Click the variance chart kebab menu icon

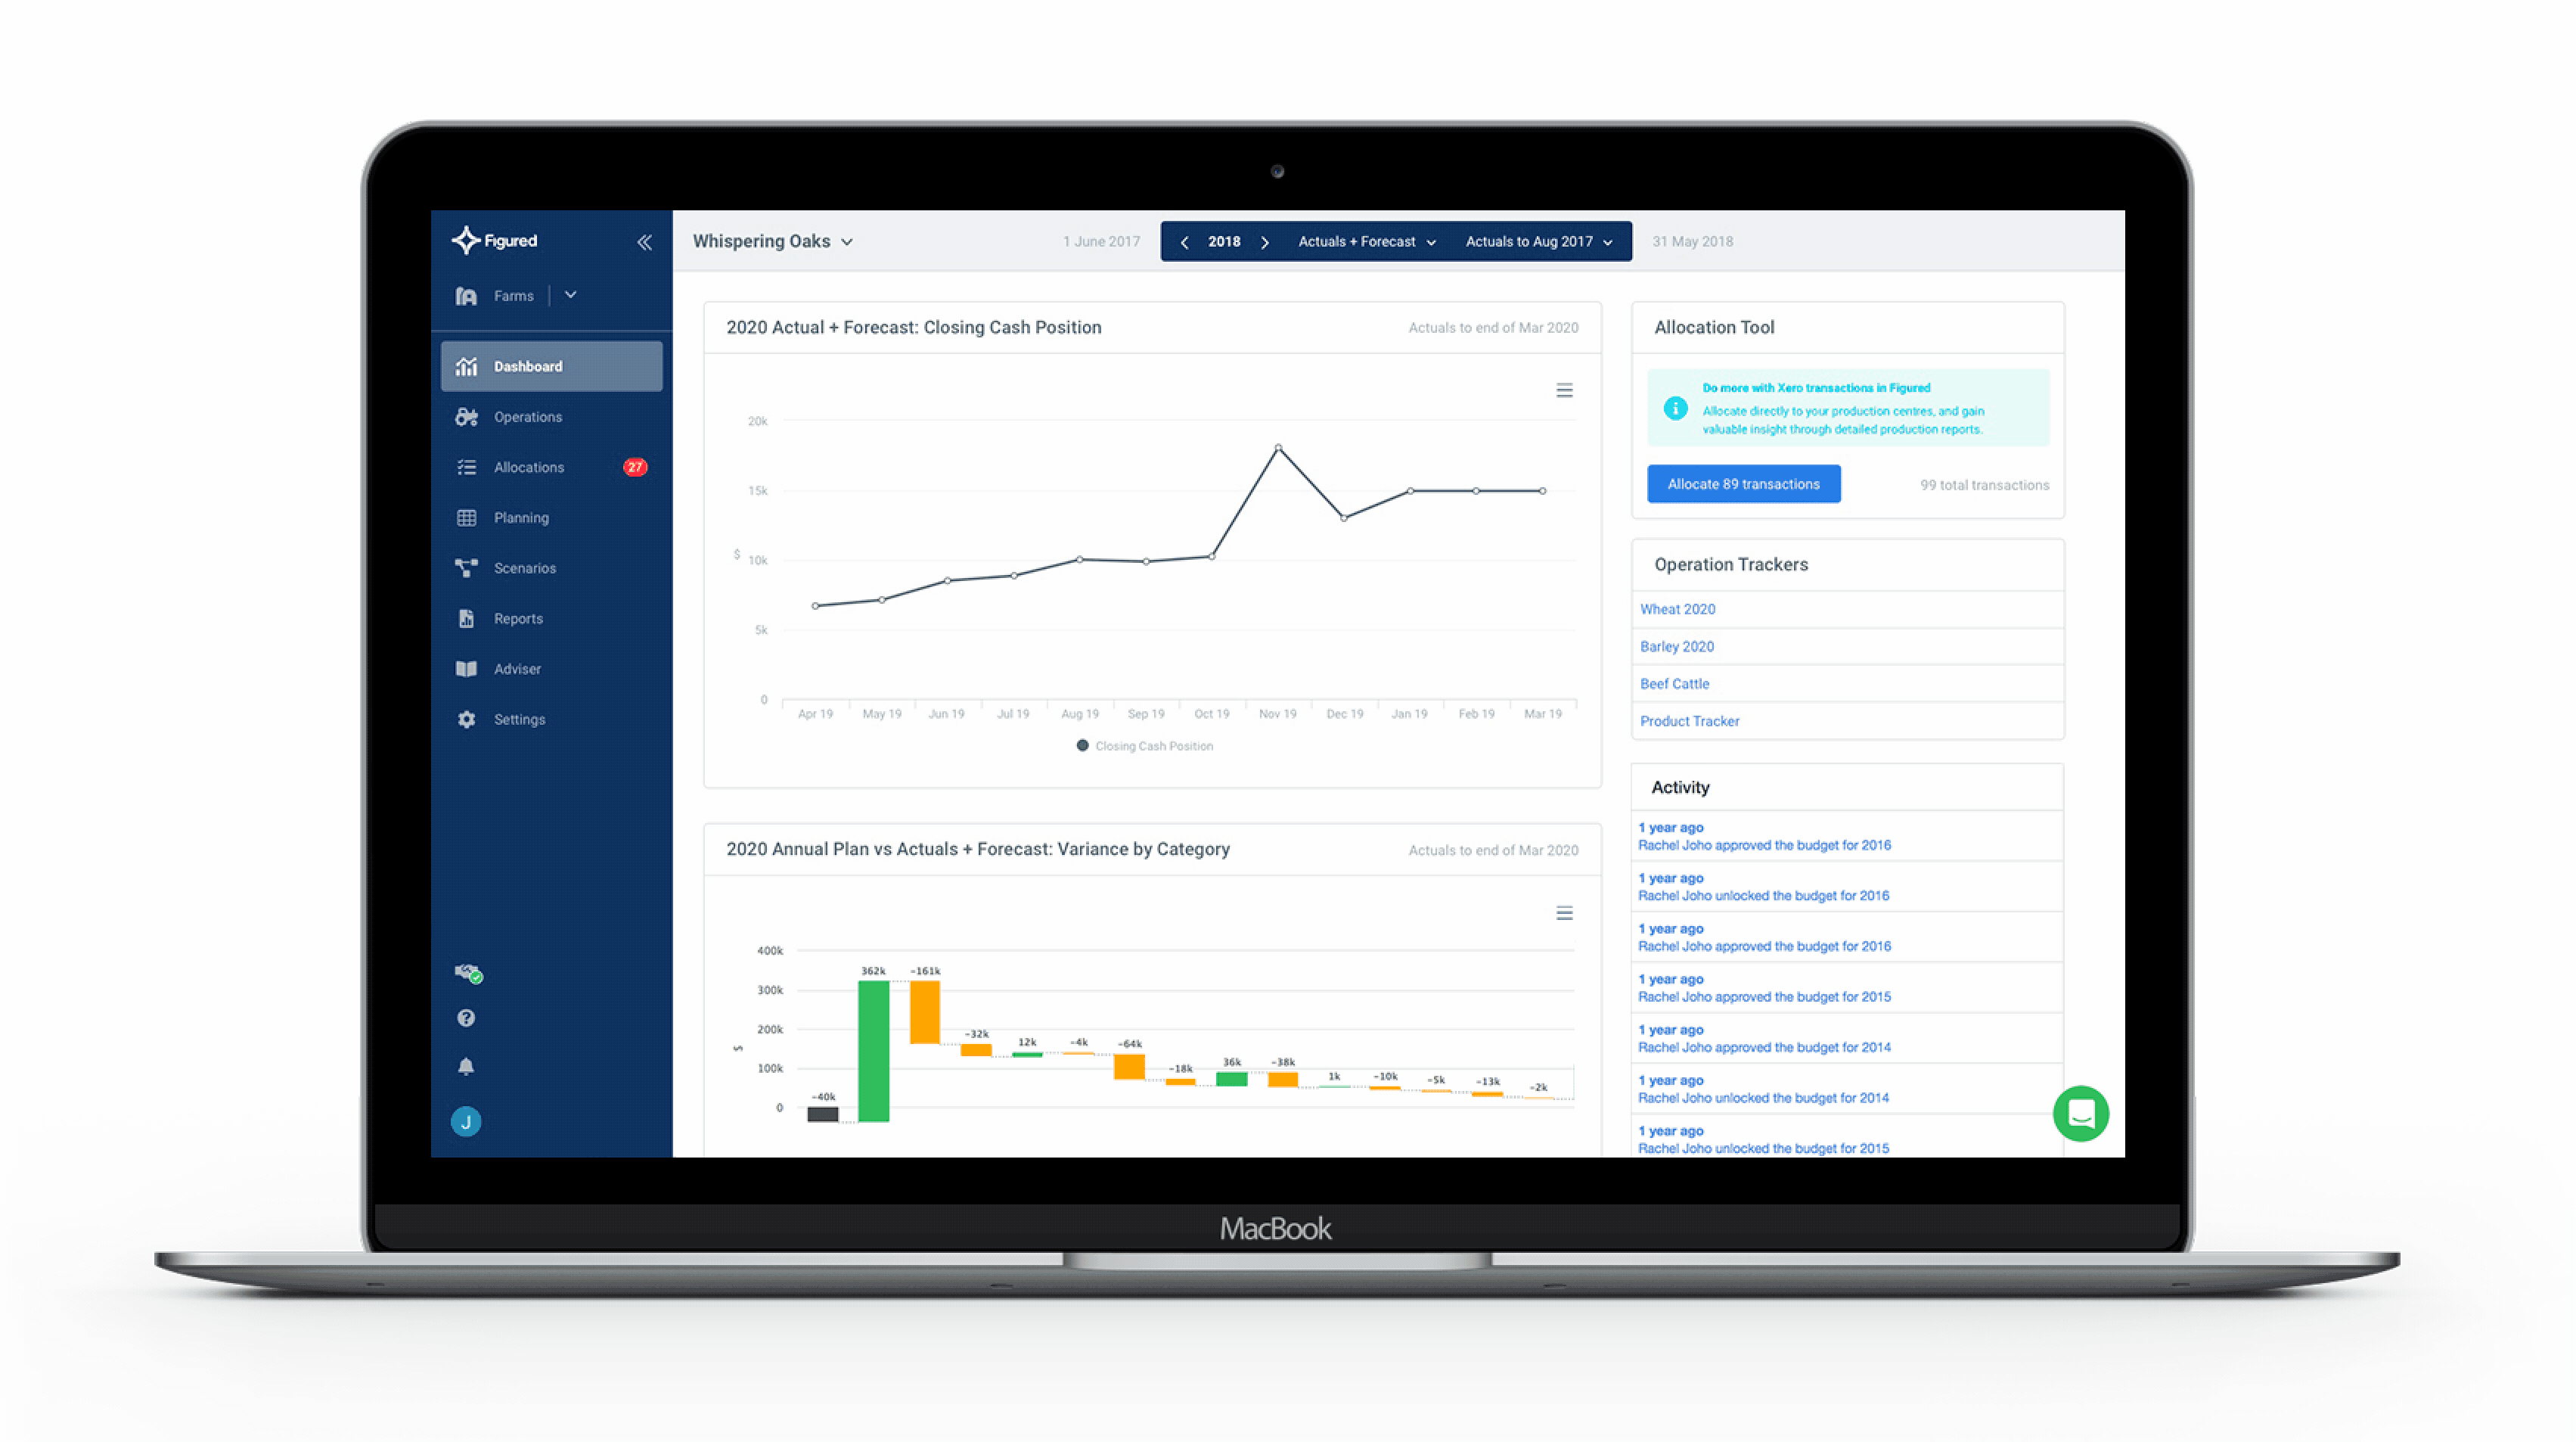click(1563, 915)
